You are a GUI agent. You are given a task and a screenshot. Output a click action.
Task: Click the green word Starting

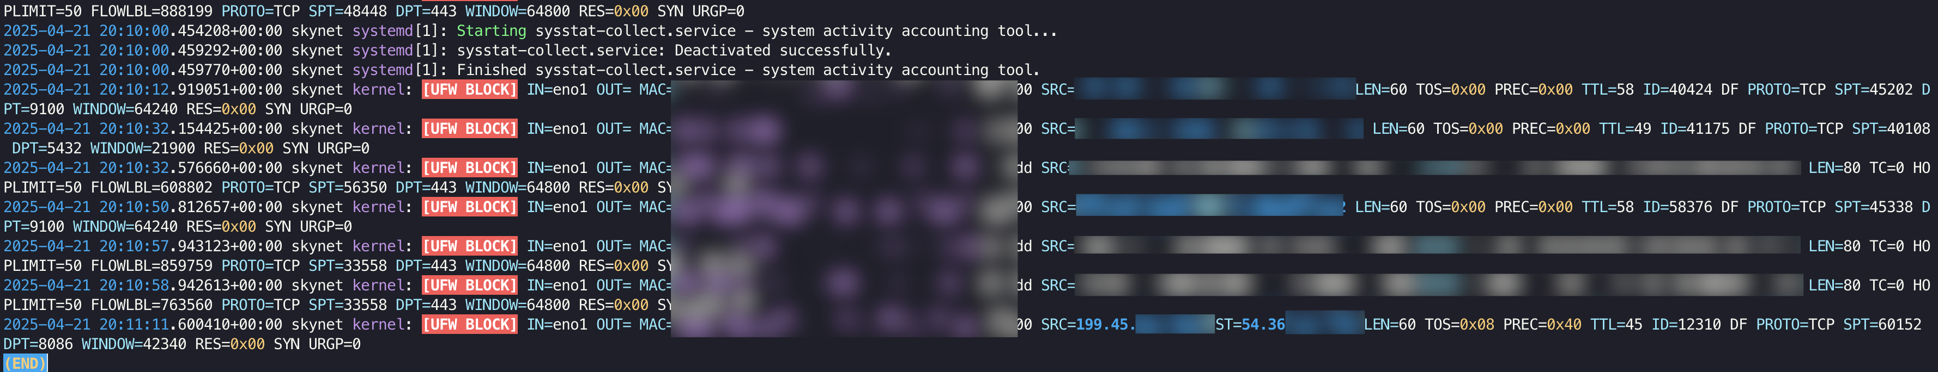491,31
